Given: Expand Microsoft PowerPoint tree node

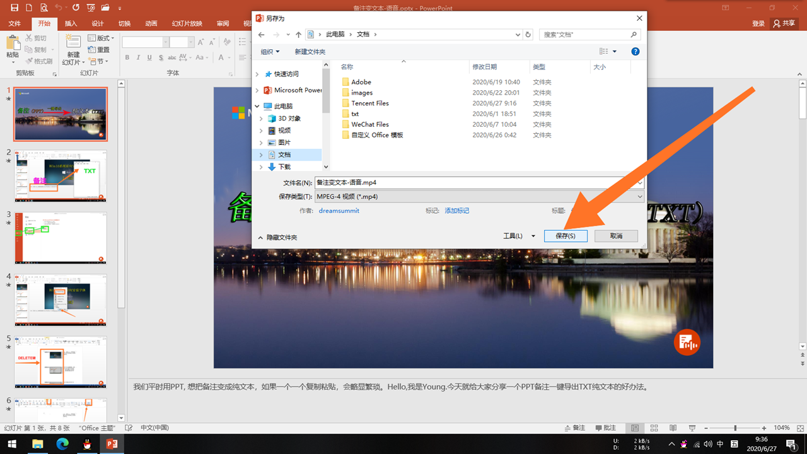Looking at the screenshot, I should point(257,90).
